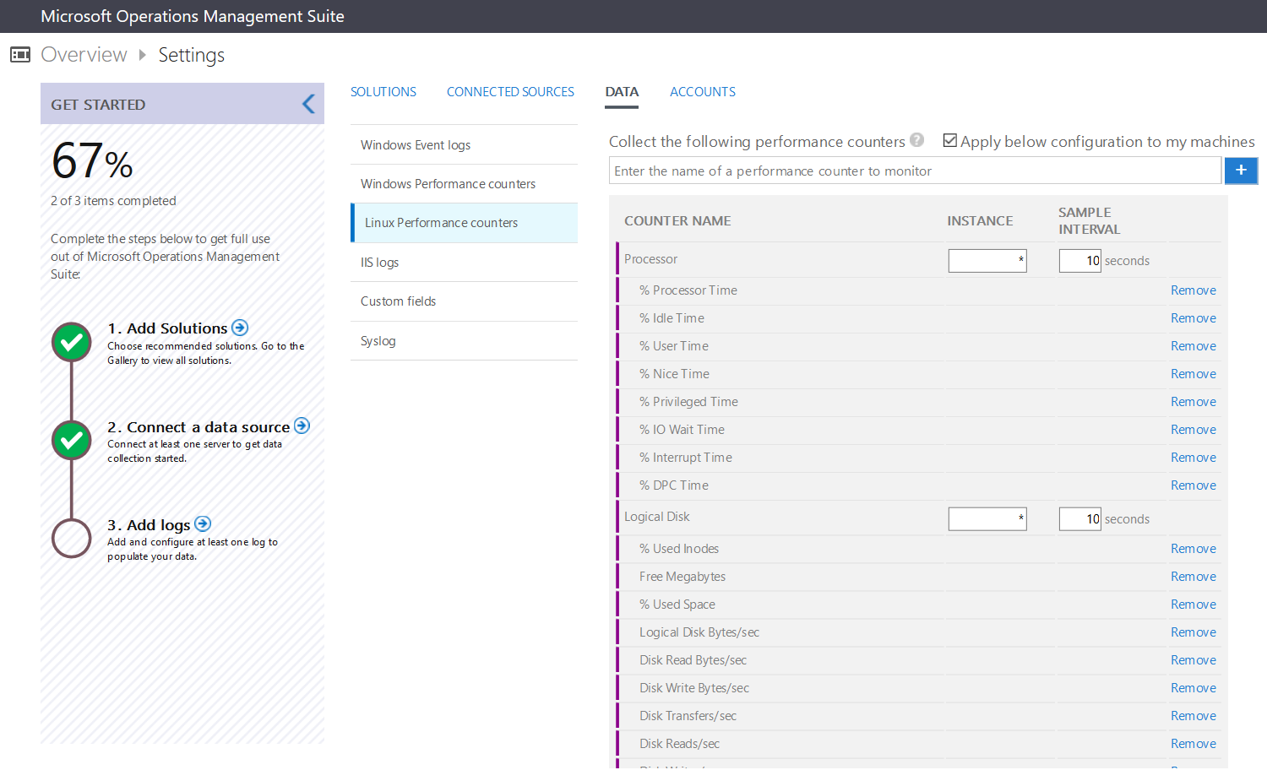1267x770 pixels.
Task: Click the Disk Transfers/sec counter name
Action: point(688,716)
